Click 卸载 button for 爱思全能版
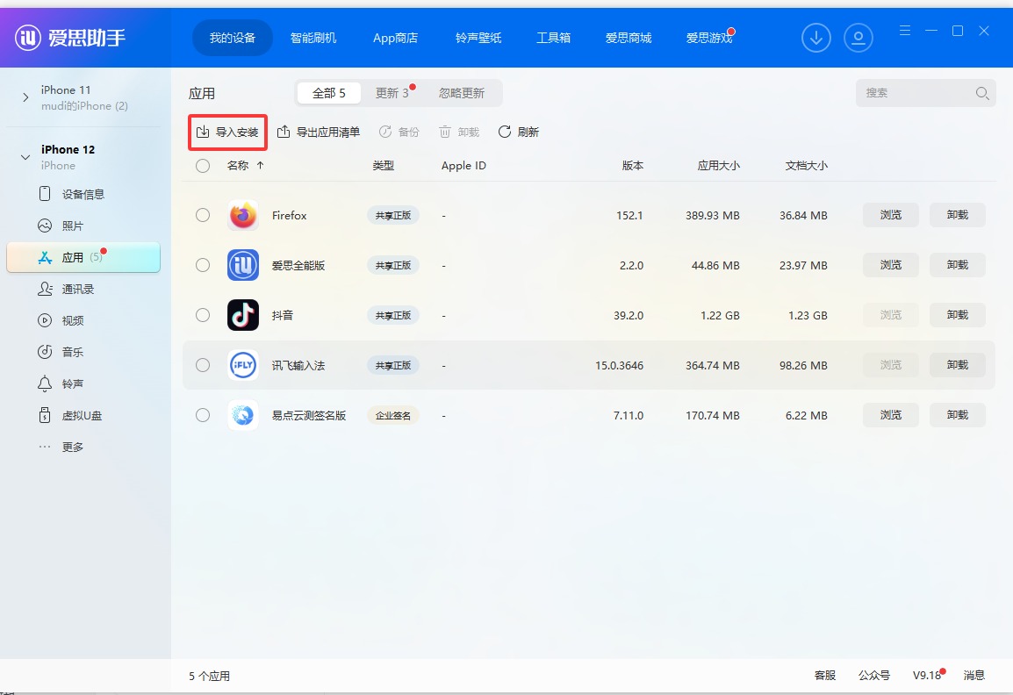The image size is (1013, 695). pyautogui.click(x=958, y=265)
